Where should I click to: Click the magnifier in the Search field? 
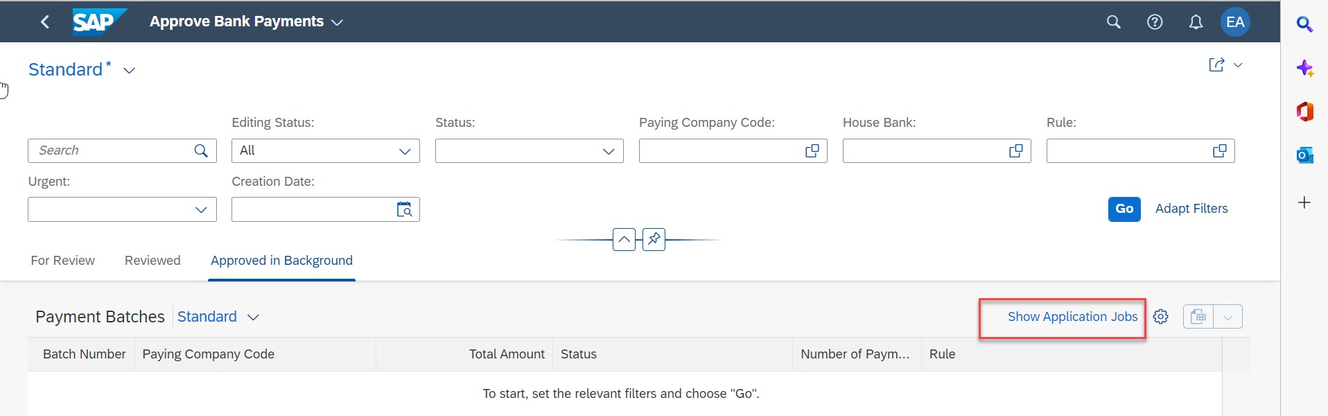pyautogui.click(x=201, y=150)
